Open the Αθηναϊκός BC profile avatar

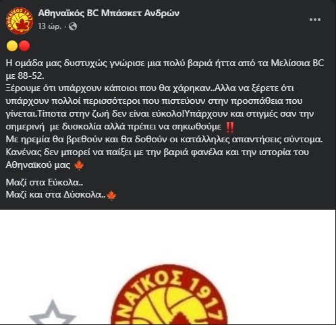pyautogui.click(x=20, y=21)
